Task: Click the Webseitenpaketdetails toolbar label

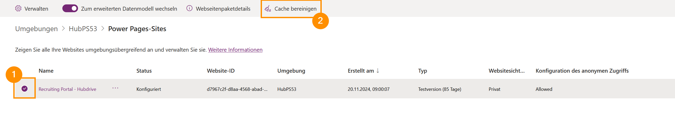Action: coord(223,9)
